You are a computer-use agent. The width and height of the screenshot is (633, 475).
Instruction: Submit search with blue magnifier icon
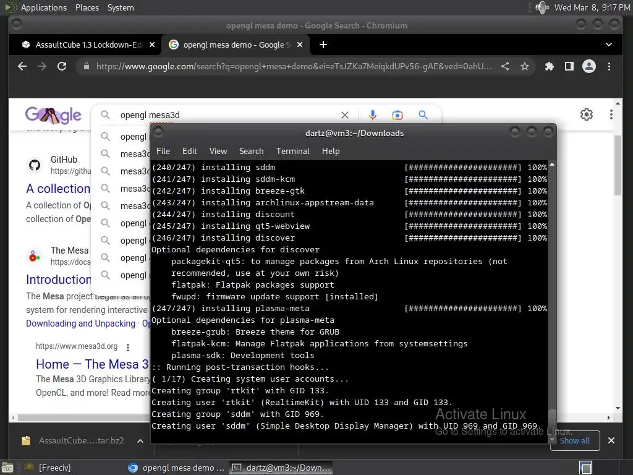pos(423,114)
